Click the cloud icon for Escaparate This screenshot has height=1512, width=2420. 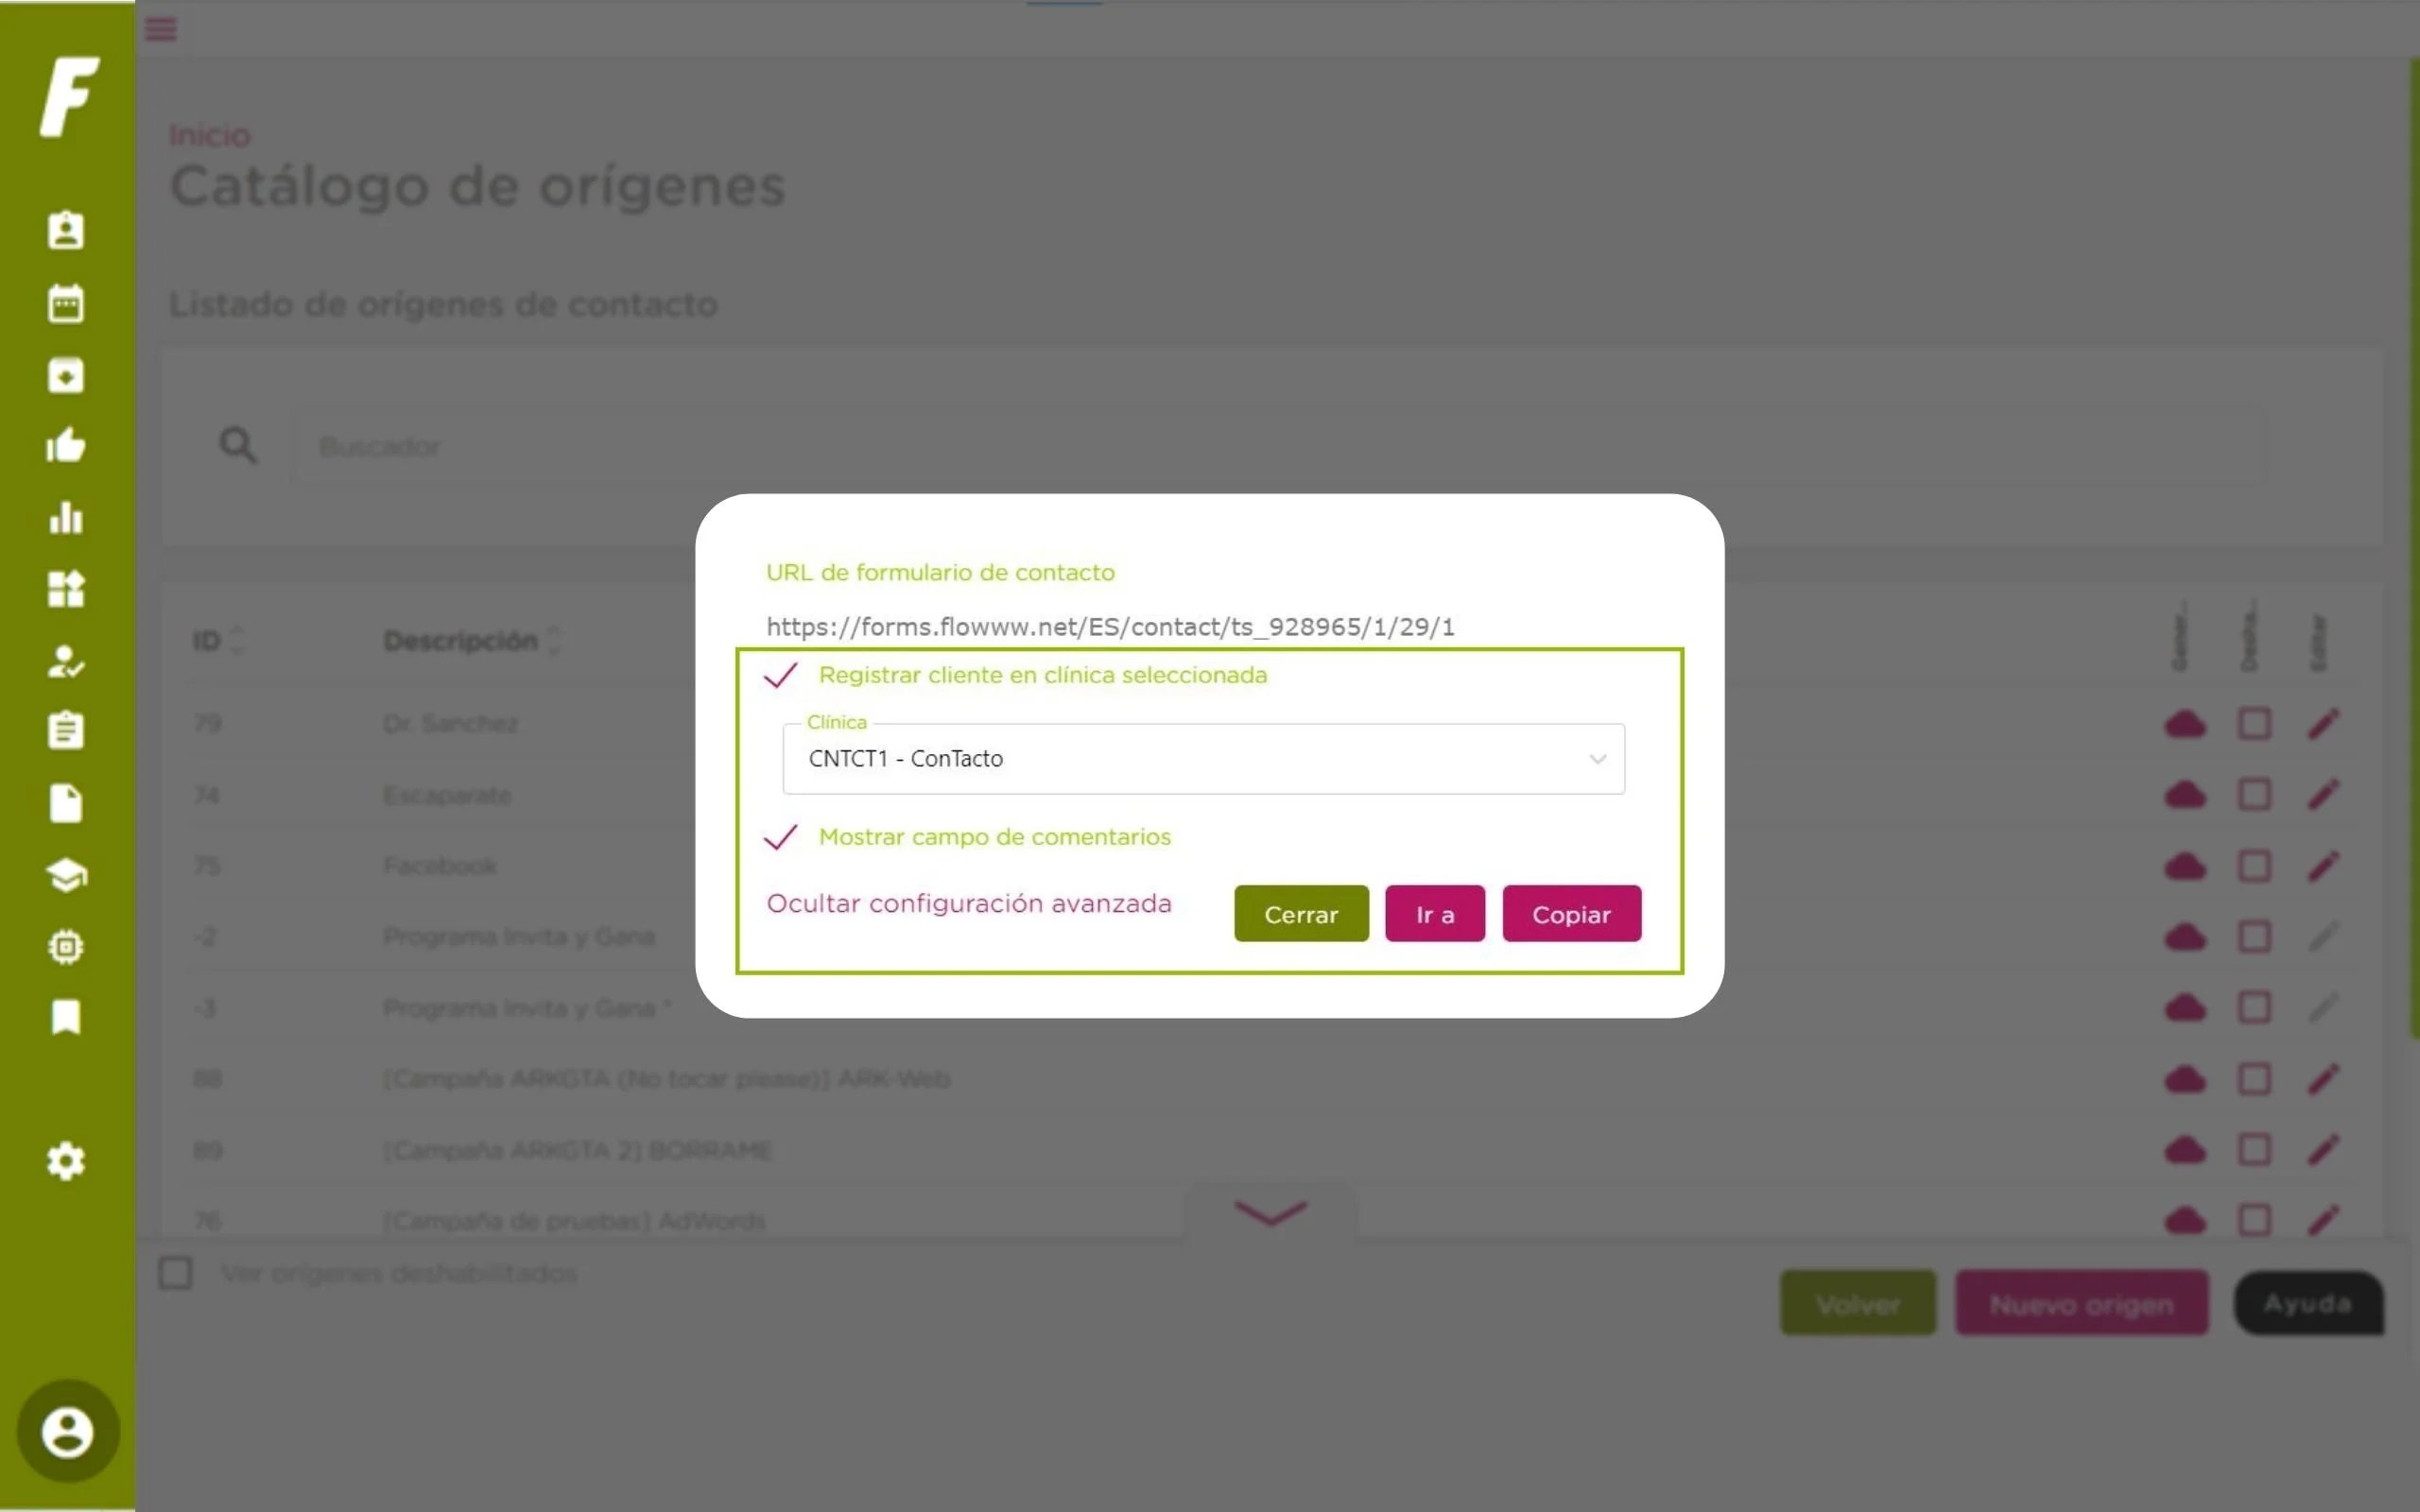[x=2185, y=795]
